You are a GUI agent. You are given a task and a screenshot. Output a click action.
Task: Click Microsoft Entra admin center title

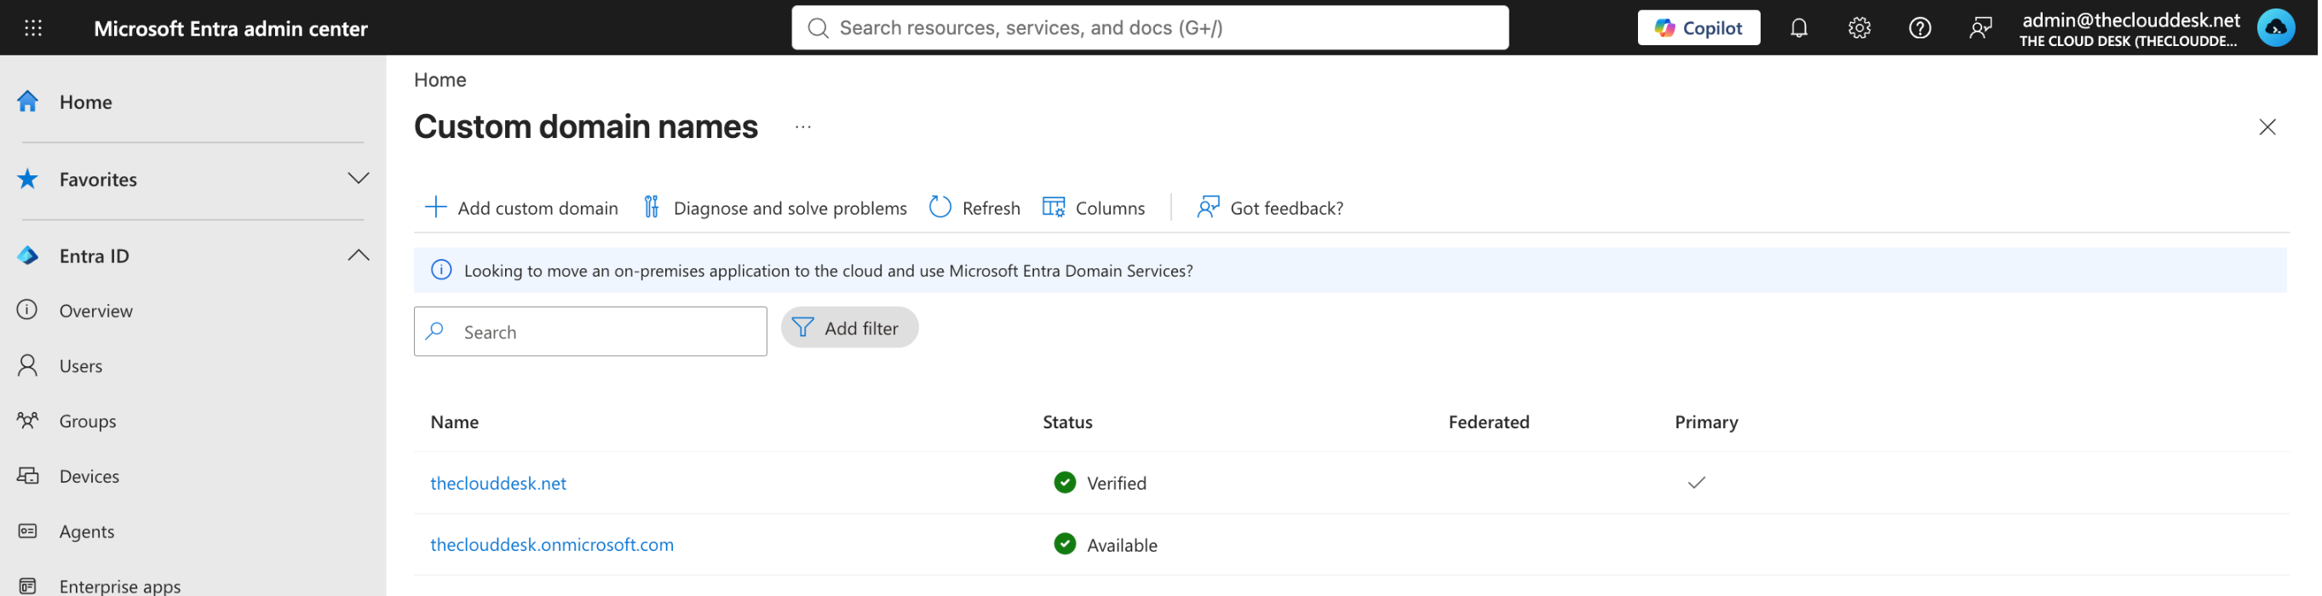232,29
